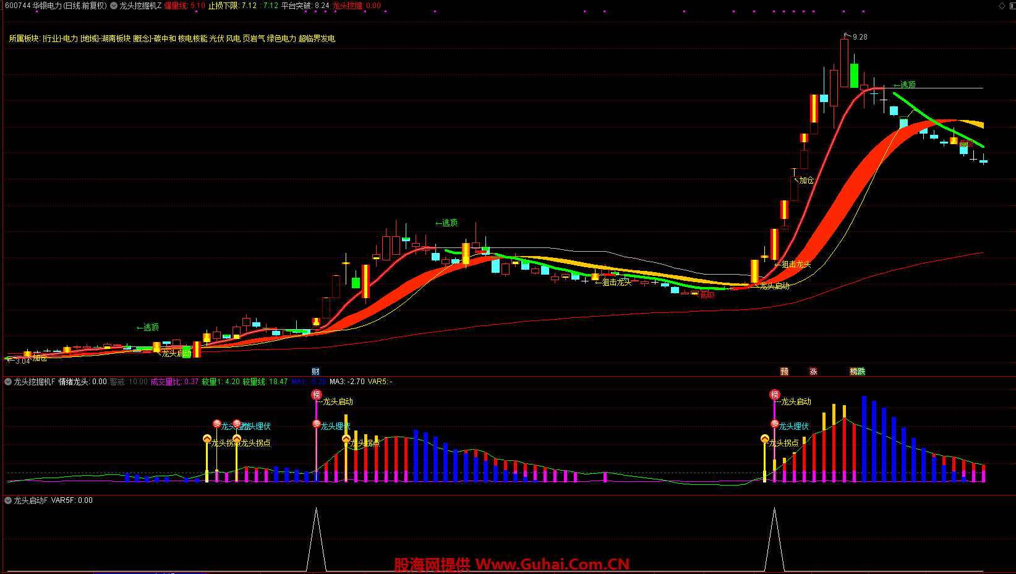
Task: Click the 狙击龙头 signal near the rally start
Action: click(793, 265)
